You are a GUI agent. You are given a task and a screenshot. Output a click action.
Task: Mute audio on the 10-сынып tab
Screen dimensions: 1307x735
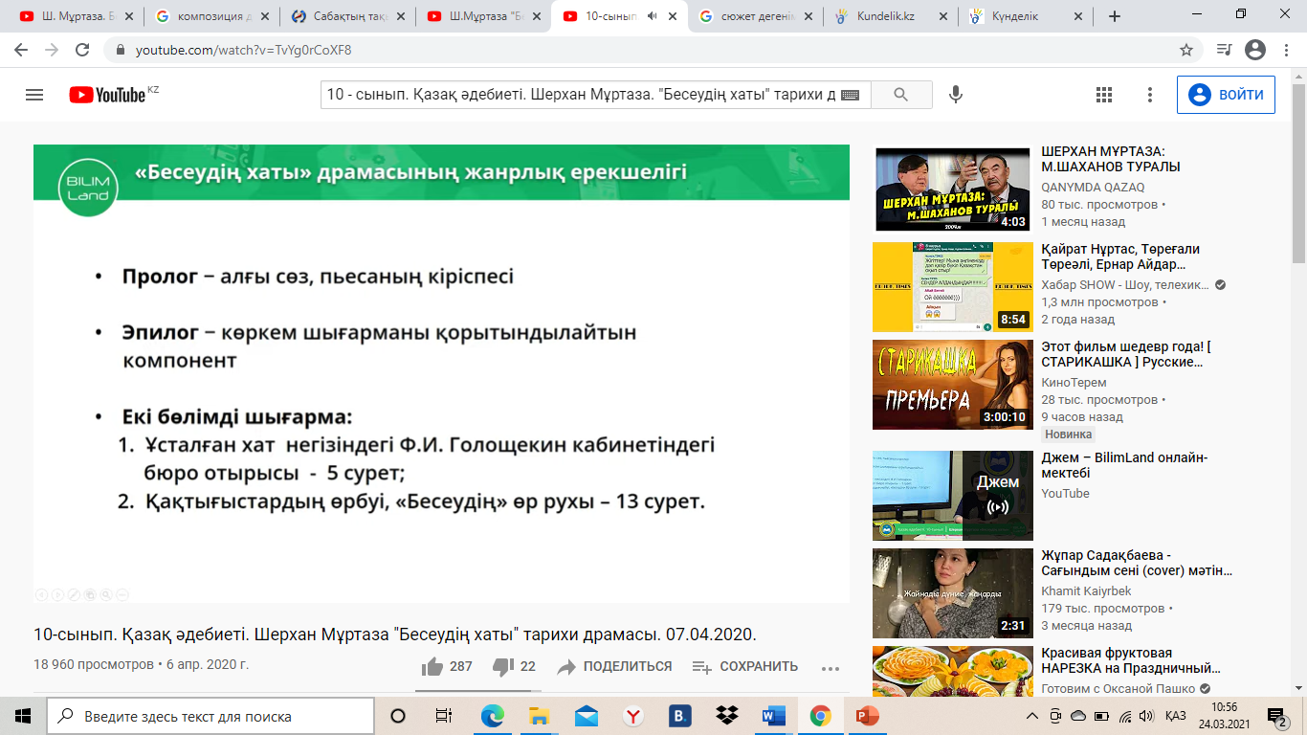click(x=653, y=16)
